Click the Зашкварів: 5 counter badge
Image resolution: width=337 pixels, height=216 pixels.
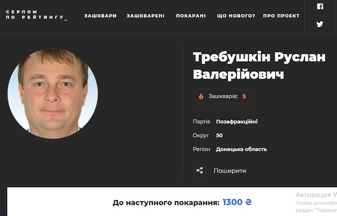point(222,96)
